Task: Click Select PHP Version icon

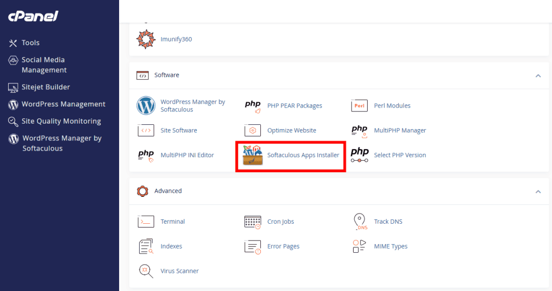Action: pos(360,155)
